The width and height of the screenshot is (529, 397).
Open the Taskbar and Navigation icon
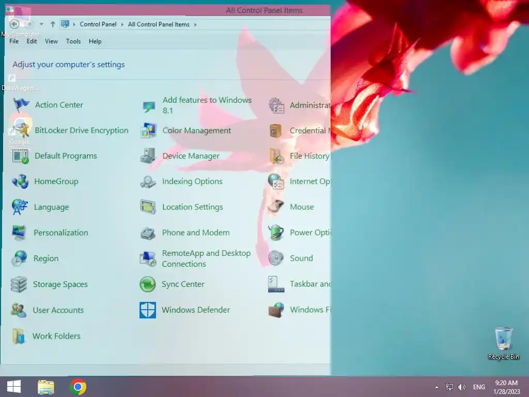tap(276, 284)
